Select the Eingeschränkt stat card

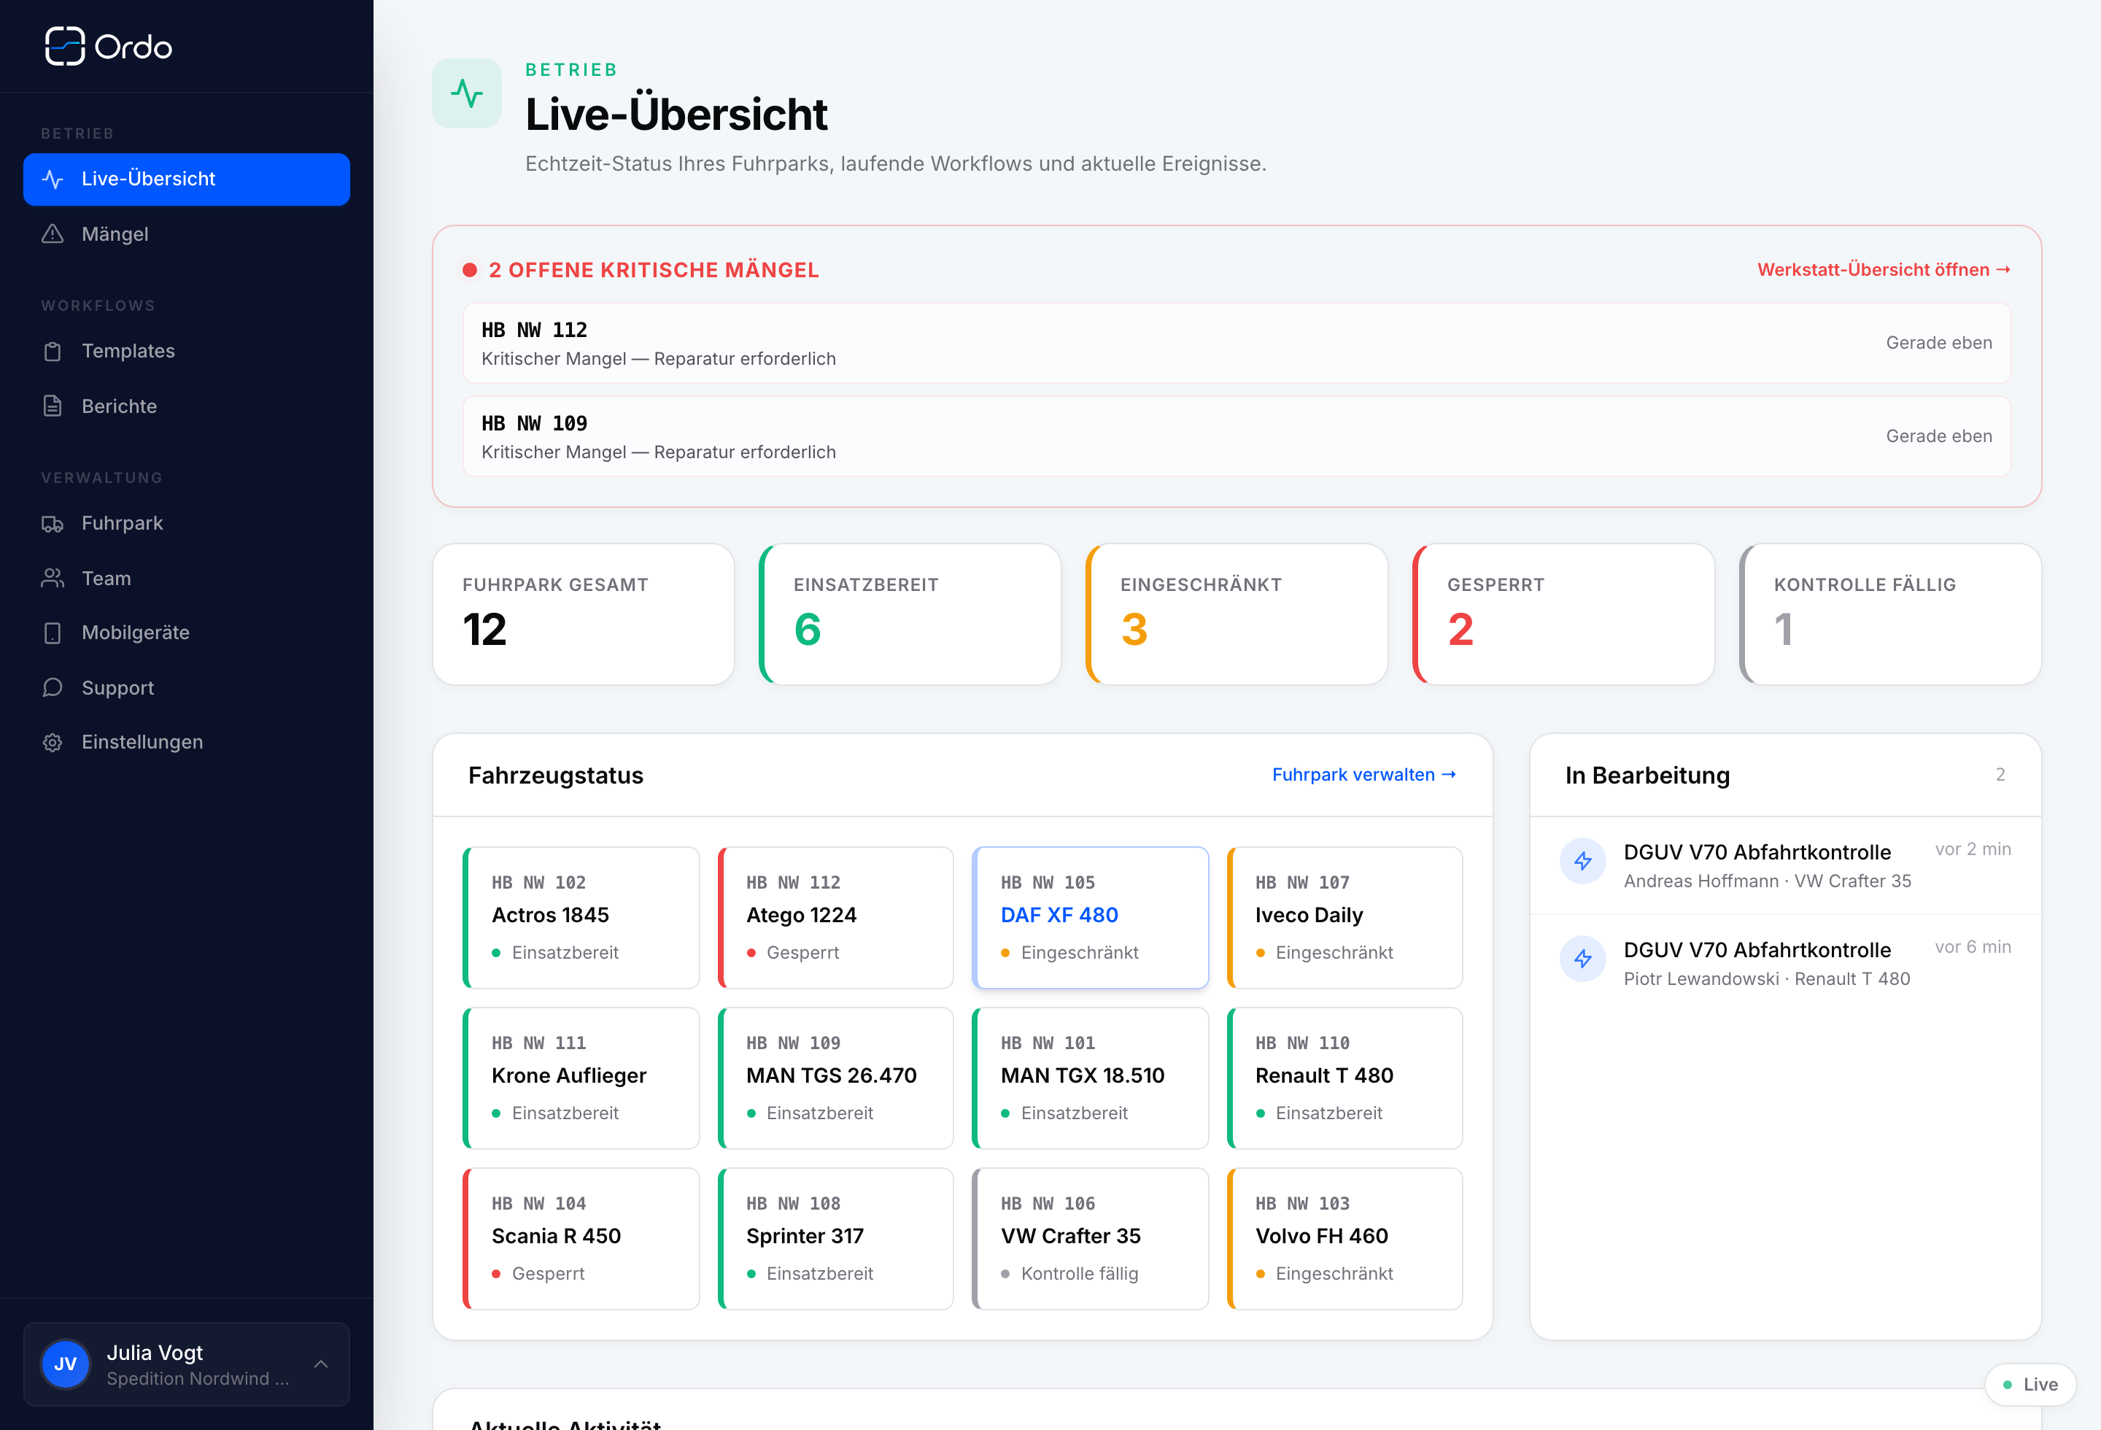[x=1237, y=614]
